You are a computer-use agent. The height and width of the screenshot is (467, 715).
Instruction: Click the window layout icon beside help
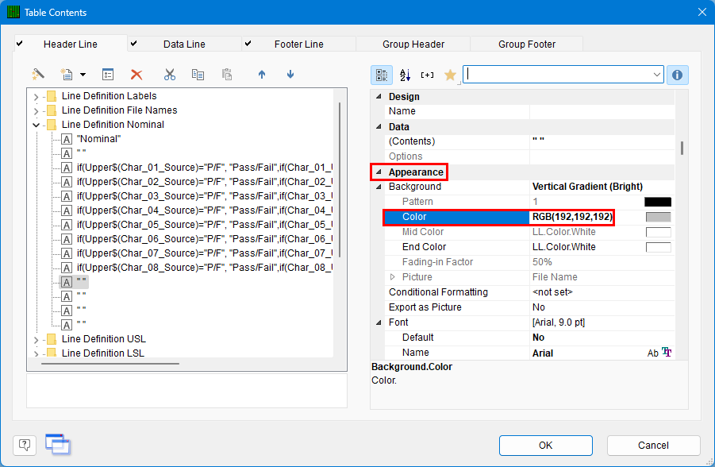[x=58, y=444]
